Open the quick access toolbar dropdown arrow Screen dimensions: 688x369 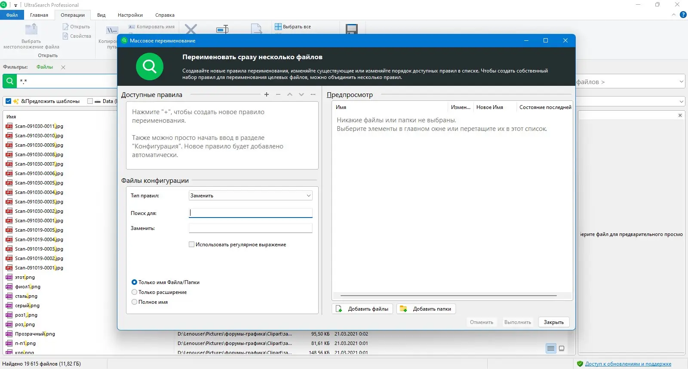click(16, 5)
